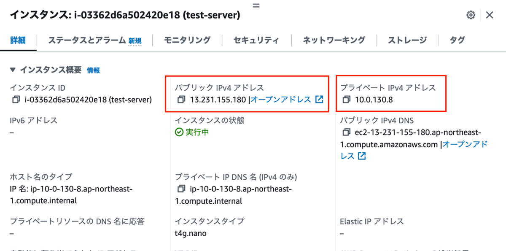Viewport: 506px width, 251px height.
Task: Click オープンアドレス link in public IPv4 DNS
Action: (x=465, y=144)
